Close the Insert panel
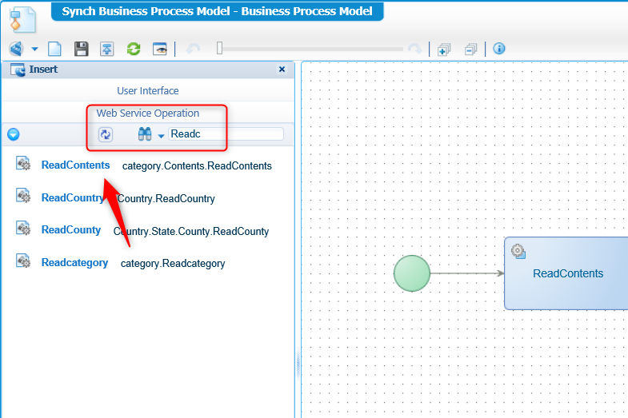This screenshot has width=628, height=418. tap(282, 70)
